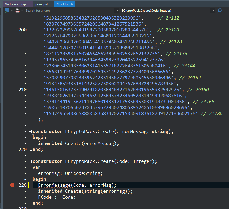Image resolution: width=229 pixels, height=209 pixels.
Task: Switch to the Welcome Page tab
Action: point(16,4)
